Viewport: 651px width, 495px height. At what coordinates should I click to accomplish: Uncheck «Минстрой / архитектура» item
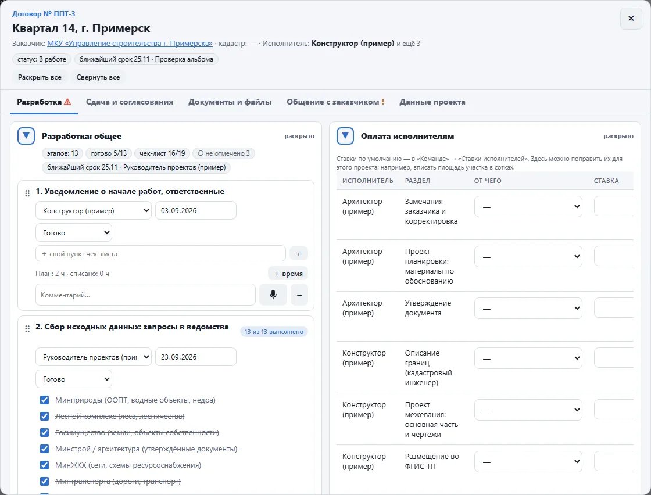pyautogui.click(x=44, y=449)
